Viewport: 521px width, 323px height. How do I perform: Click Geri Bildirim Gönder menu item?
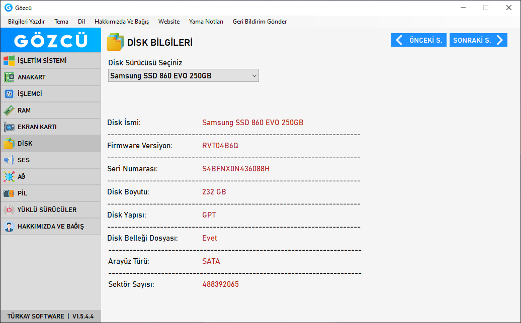(259, 22)
